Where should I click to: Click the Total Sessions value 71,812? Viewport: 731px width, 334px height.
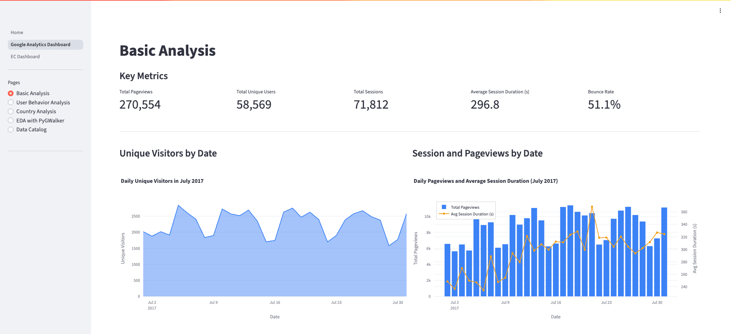tap(371, 105)
